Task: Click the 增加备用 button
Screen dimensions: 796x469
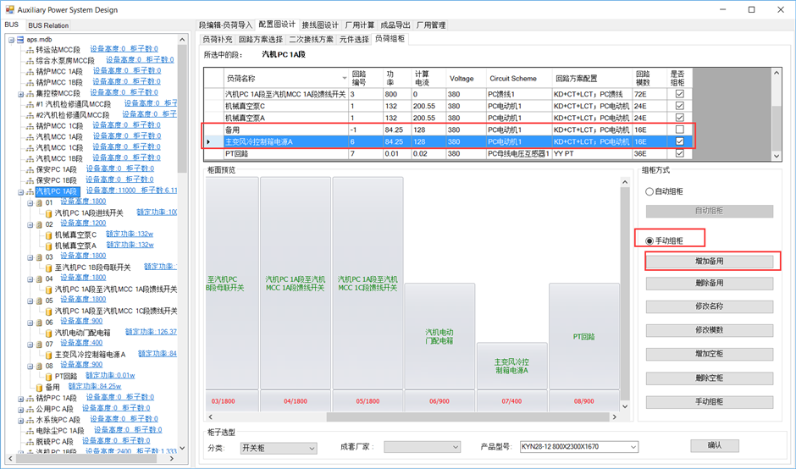Action: tap(709, 262)
